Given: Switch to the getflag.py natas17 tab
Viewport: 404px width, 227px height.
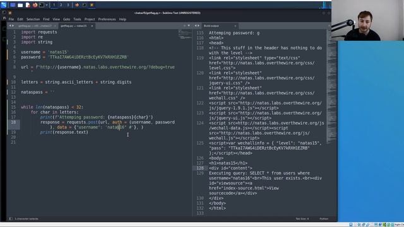Looking at the screenshot, I should coord(35,26).
